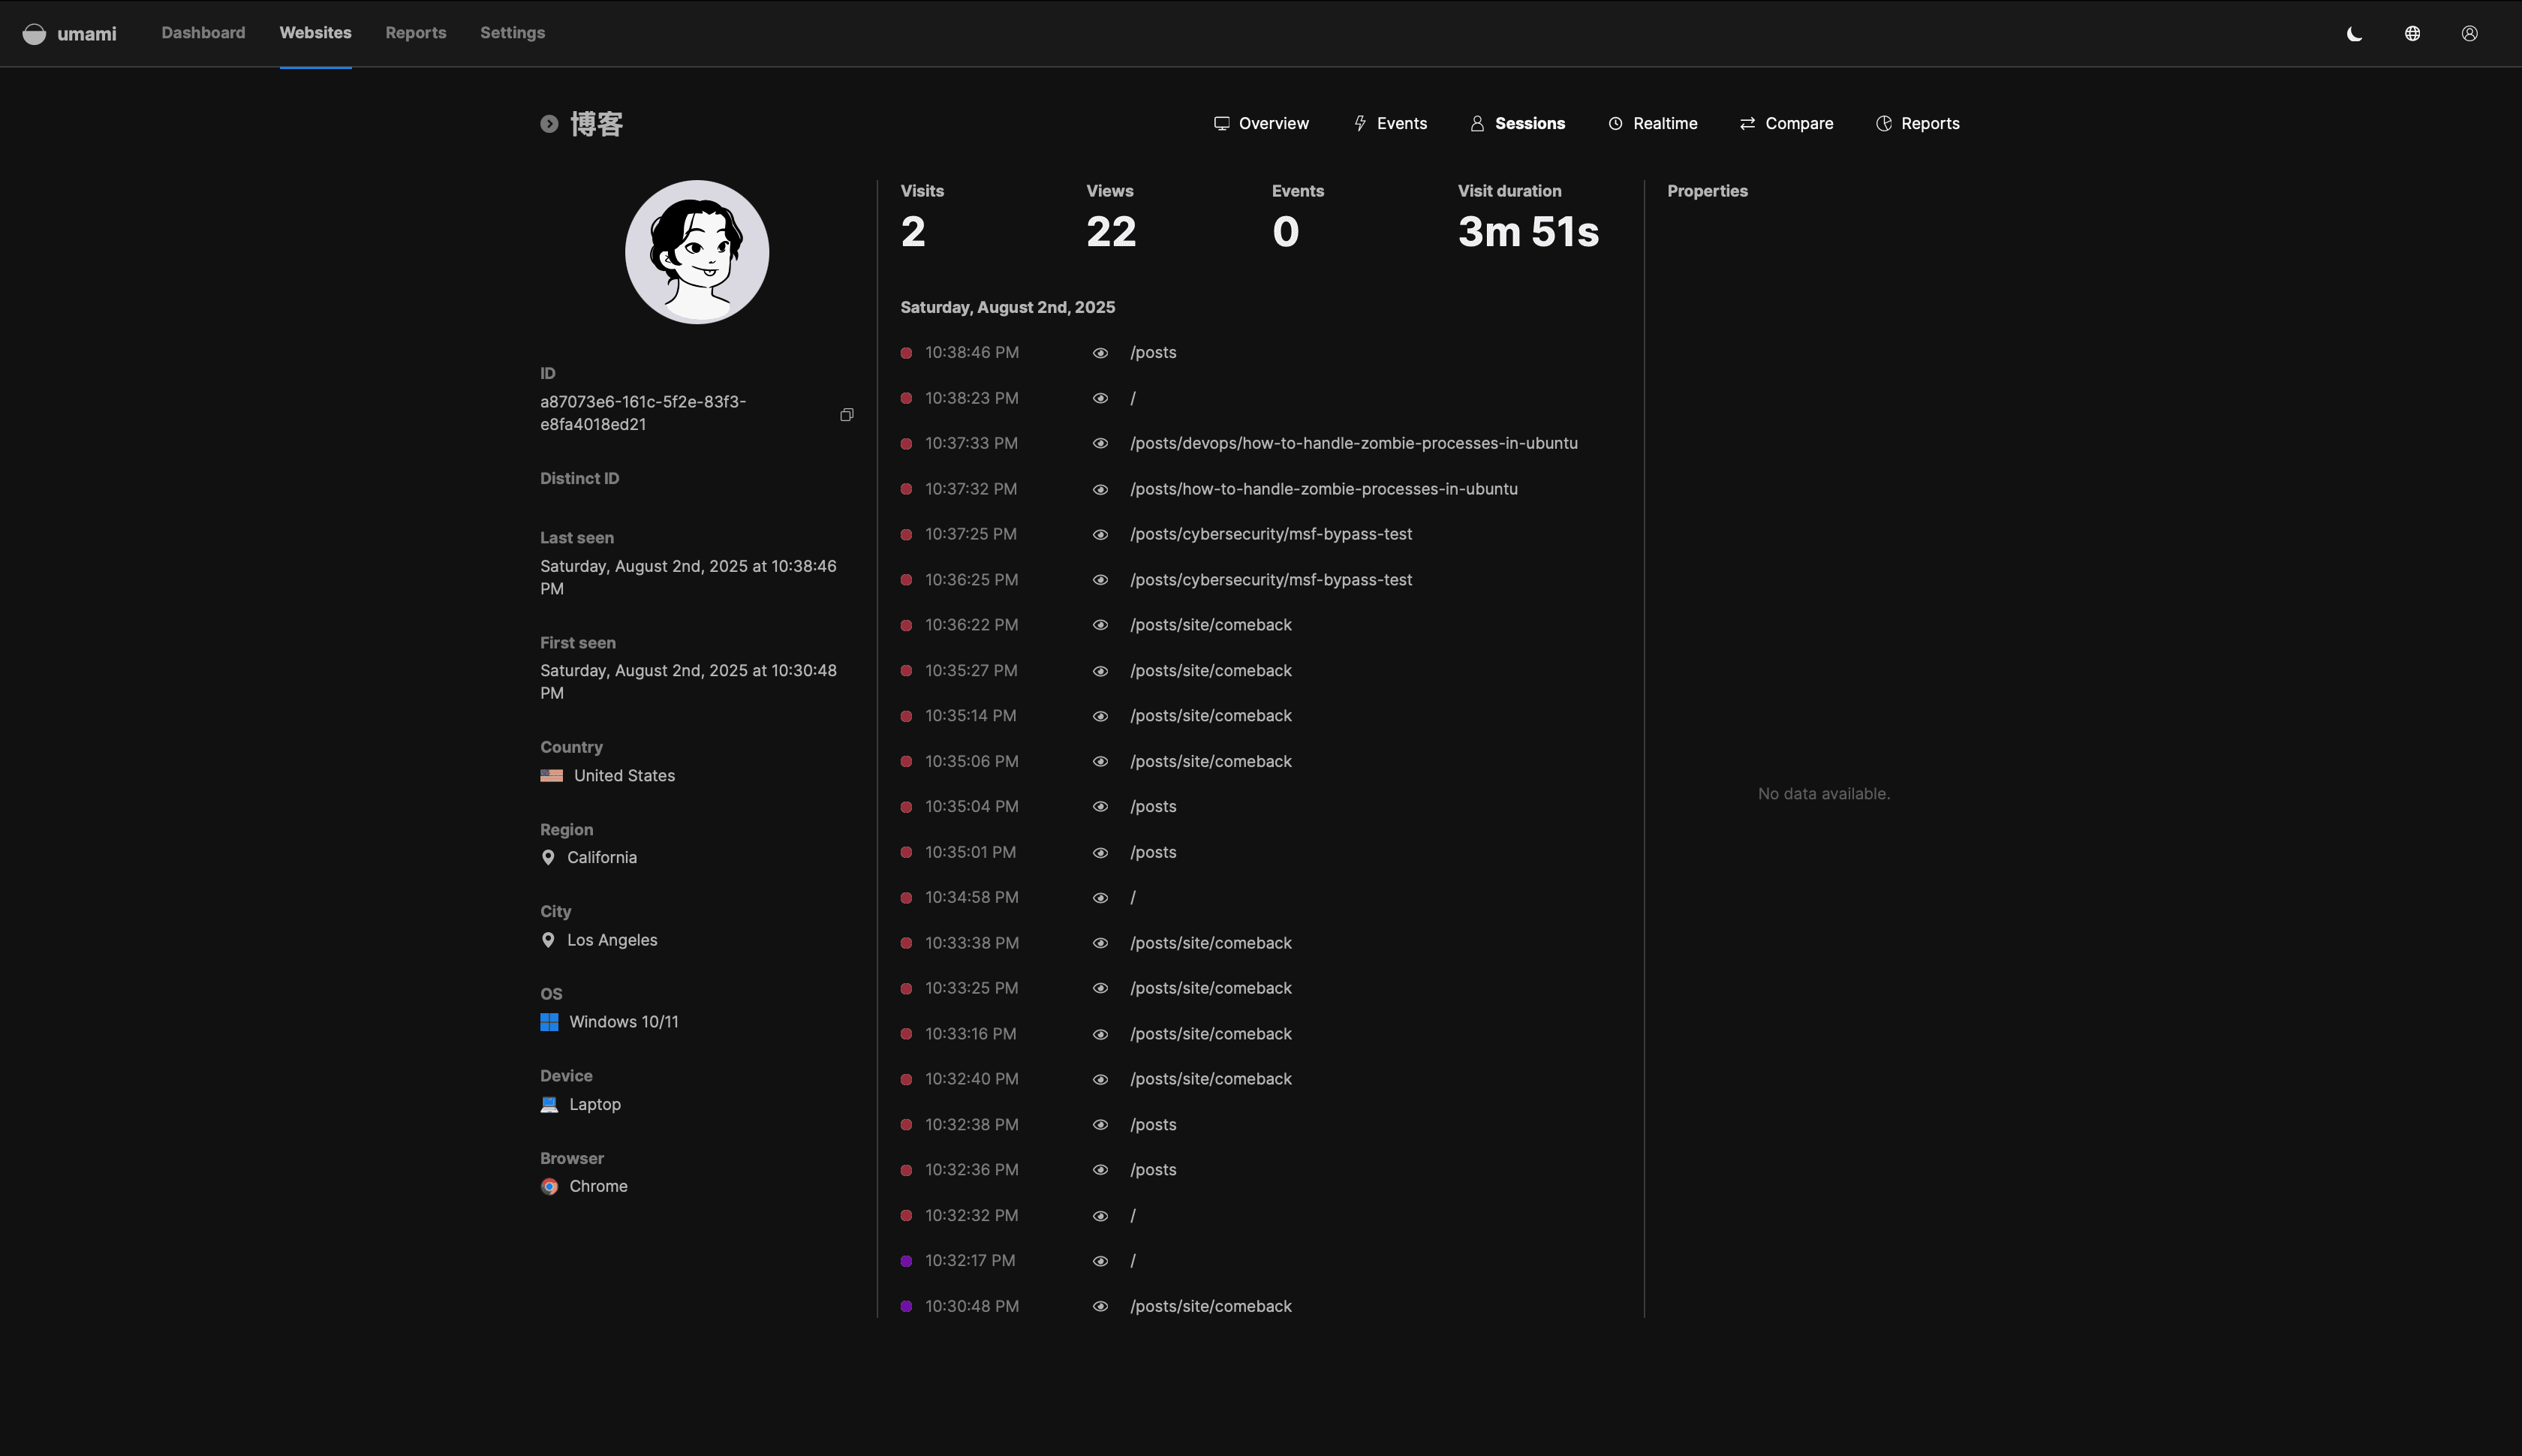
Task: Open user profile menu icon
Action: point(2469,34)
